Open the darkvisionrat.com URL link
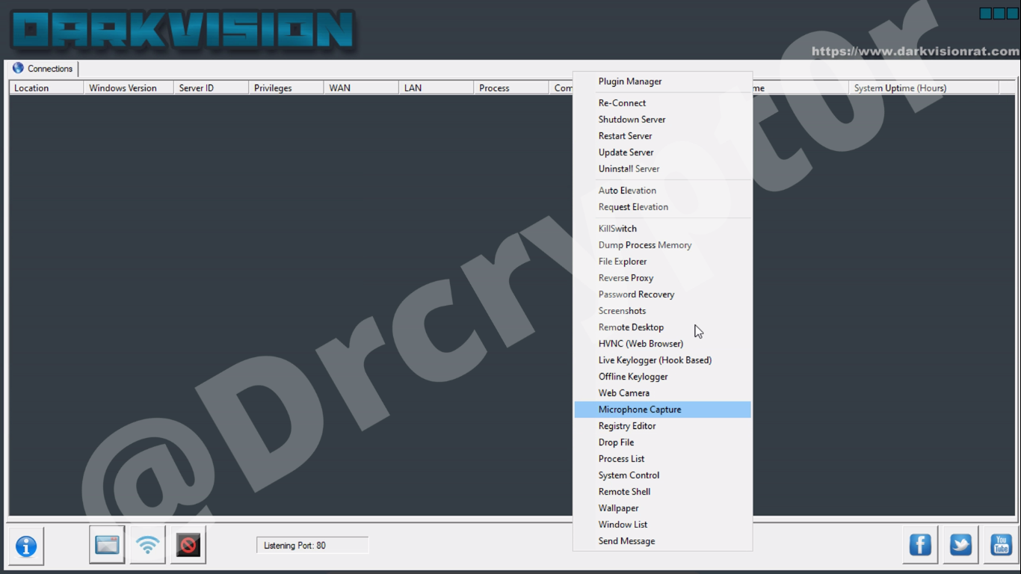The width and height of the screenshot is (1021, 574). 916,52
